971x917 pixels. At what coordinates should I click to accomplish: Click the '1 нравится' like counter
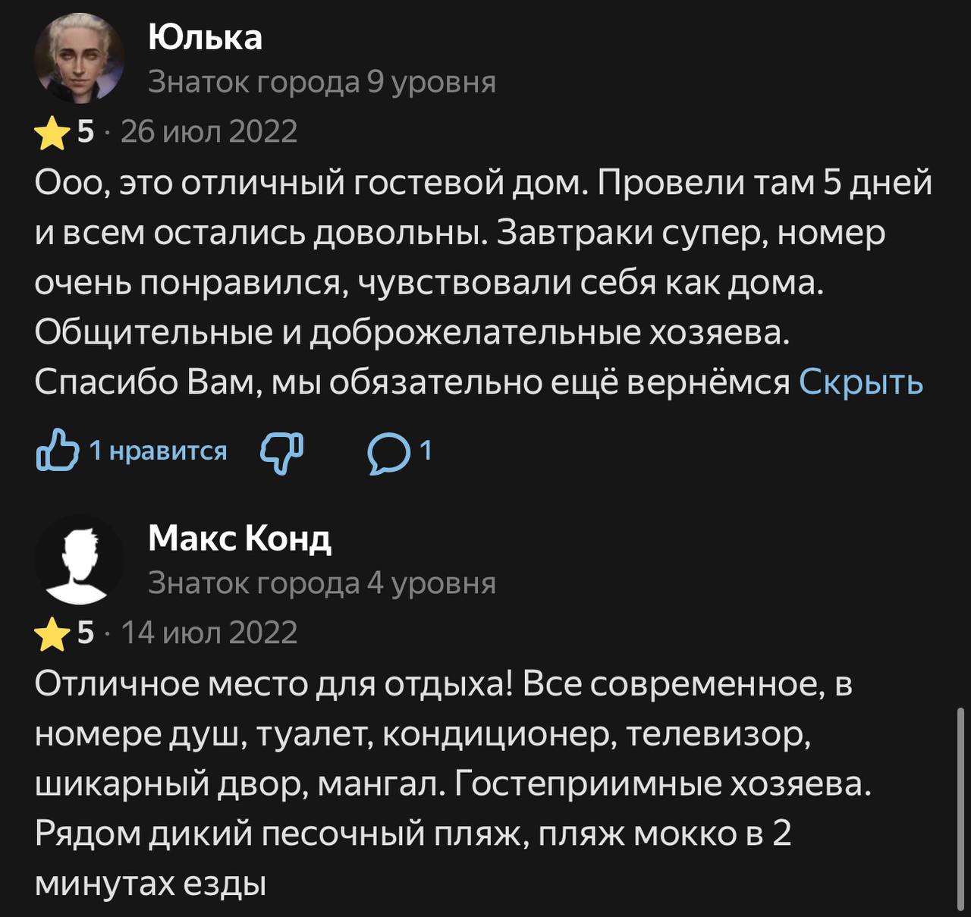pyautogui.click(x=158, y=451)
